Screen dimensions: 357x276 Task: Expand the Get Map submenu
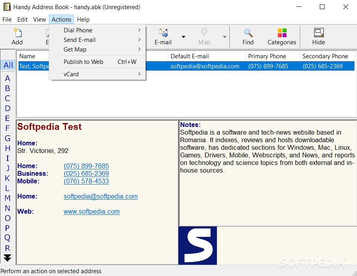tap(97, 49)
